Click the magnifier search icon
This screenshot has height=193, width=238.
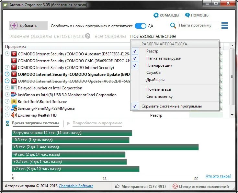(173, 25)
